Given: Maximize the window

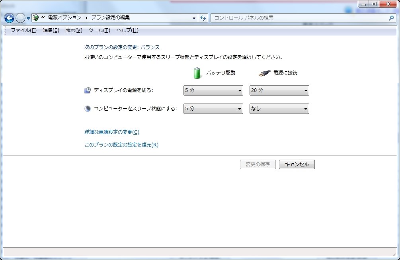Looking at the screenshot, I should click(x=374, y=4).
